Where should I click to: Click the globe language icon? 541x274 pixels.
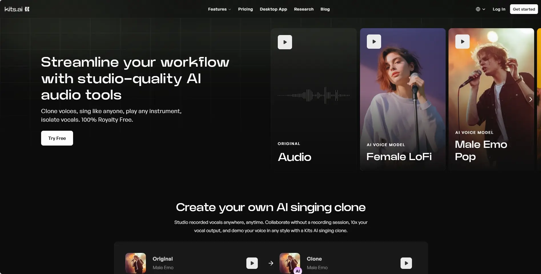pos(478,9)
